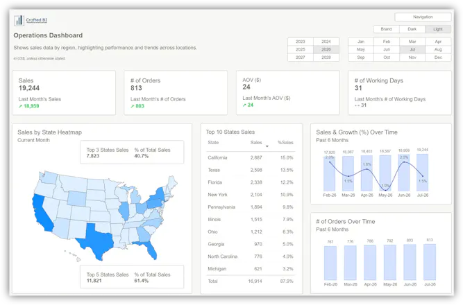
Task: Select year 2027 in year slicer
Action: 301,58
